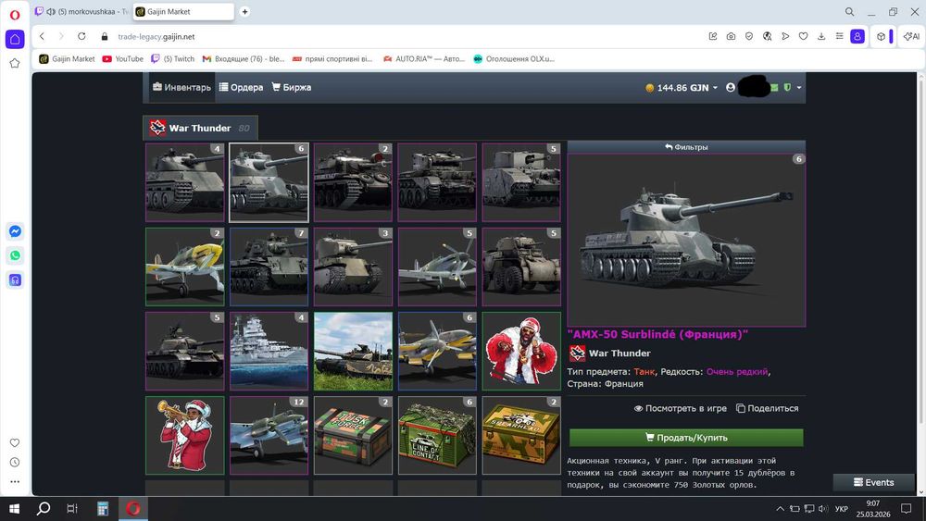Open a new tab with plus button

point(244,12)
